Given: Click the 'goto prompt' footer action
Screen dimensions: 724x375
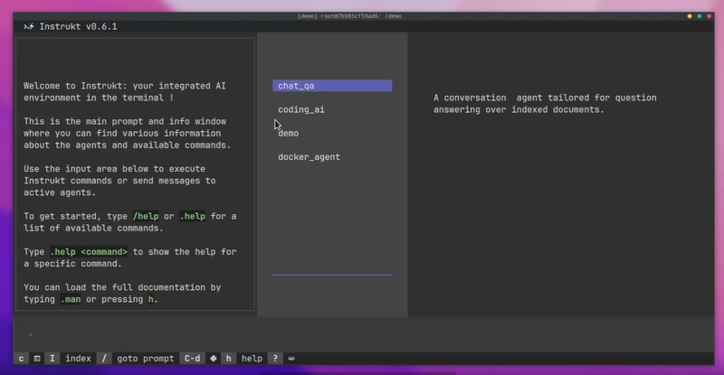Looking at the screenshot, I should [145, 359].
